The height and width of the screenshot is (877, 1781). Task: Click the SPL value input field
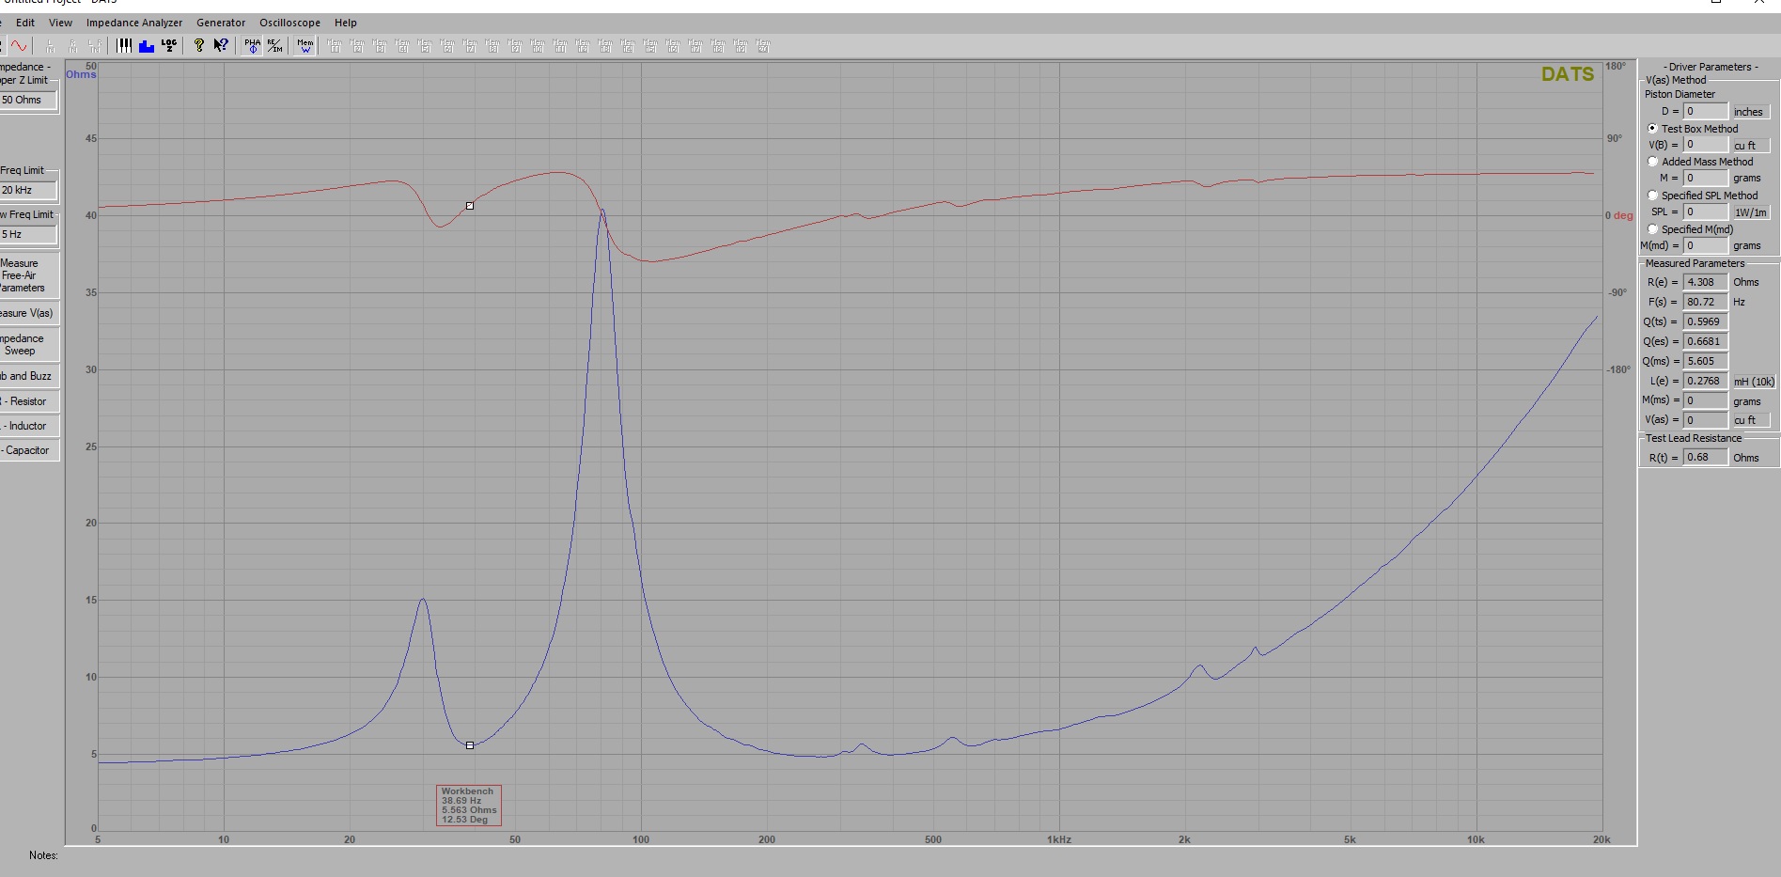tap(1705, 211)
